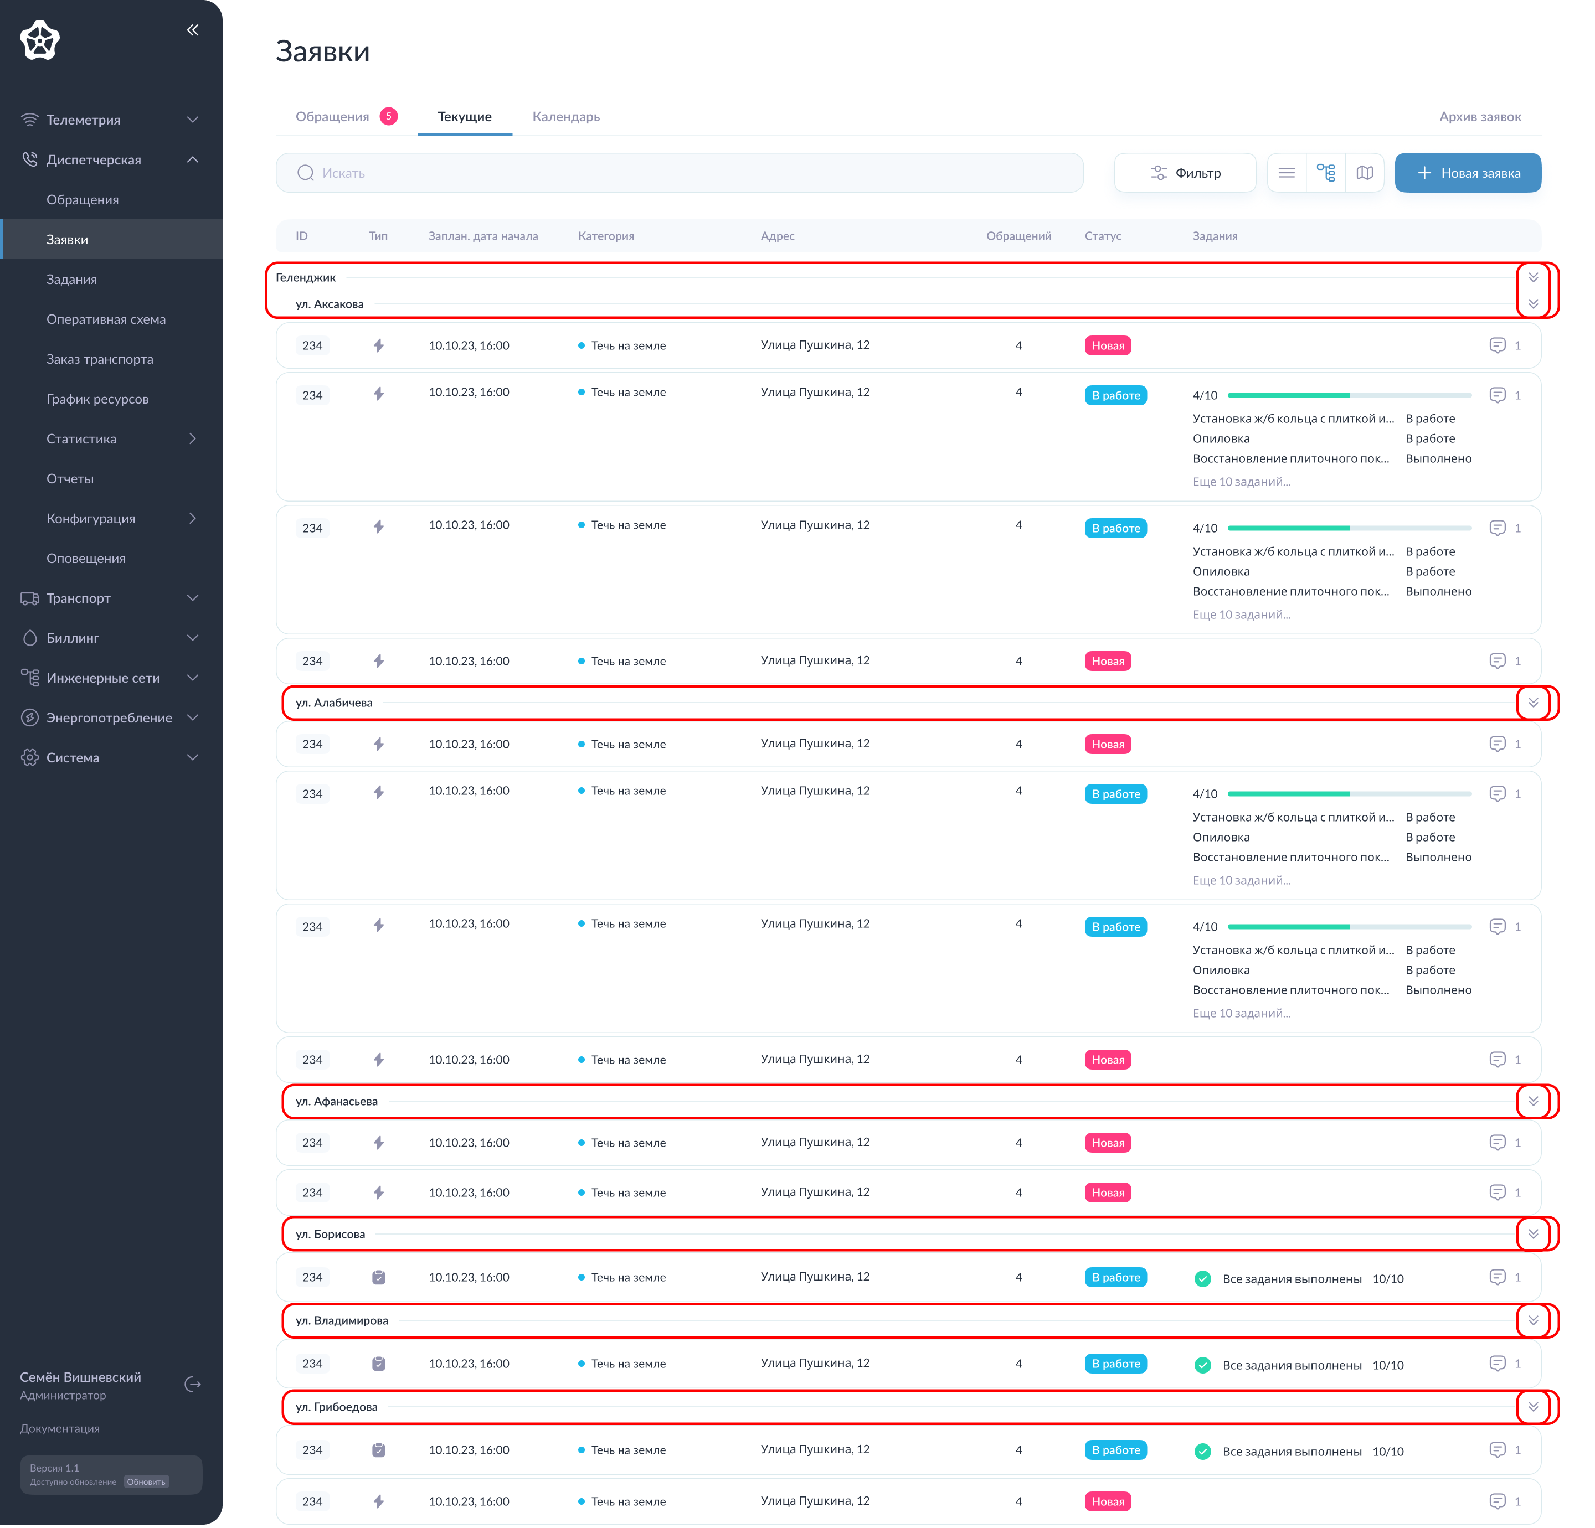This screenshot has width=1595, height=1528.
Task: Collapse the sidebar with double-chevron icon
Action: tap(192, 30)
